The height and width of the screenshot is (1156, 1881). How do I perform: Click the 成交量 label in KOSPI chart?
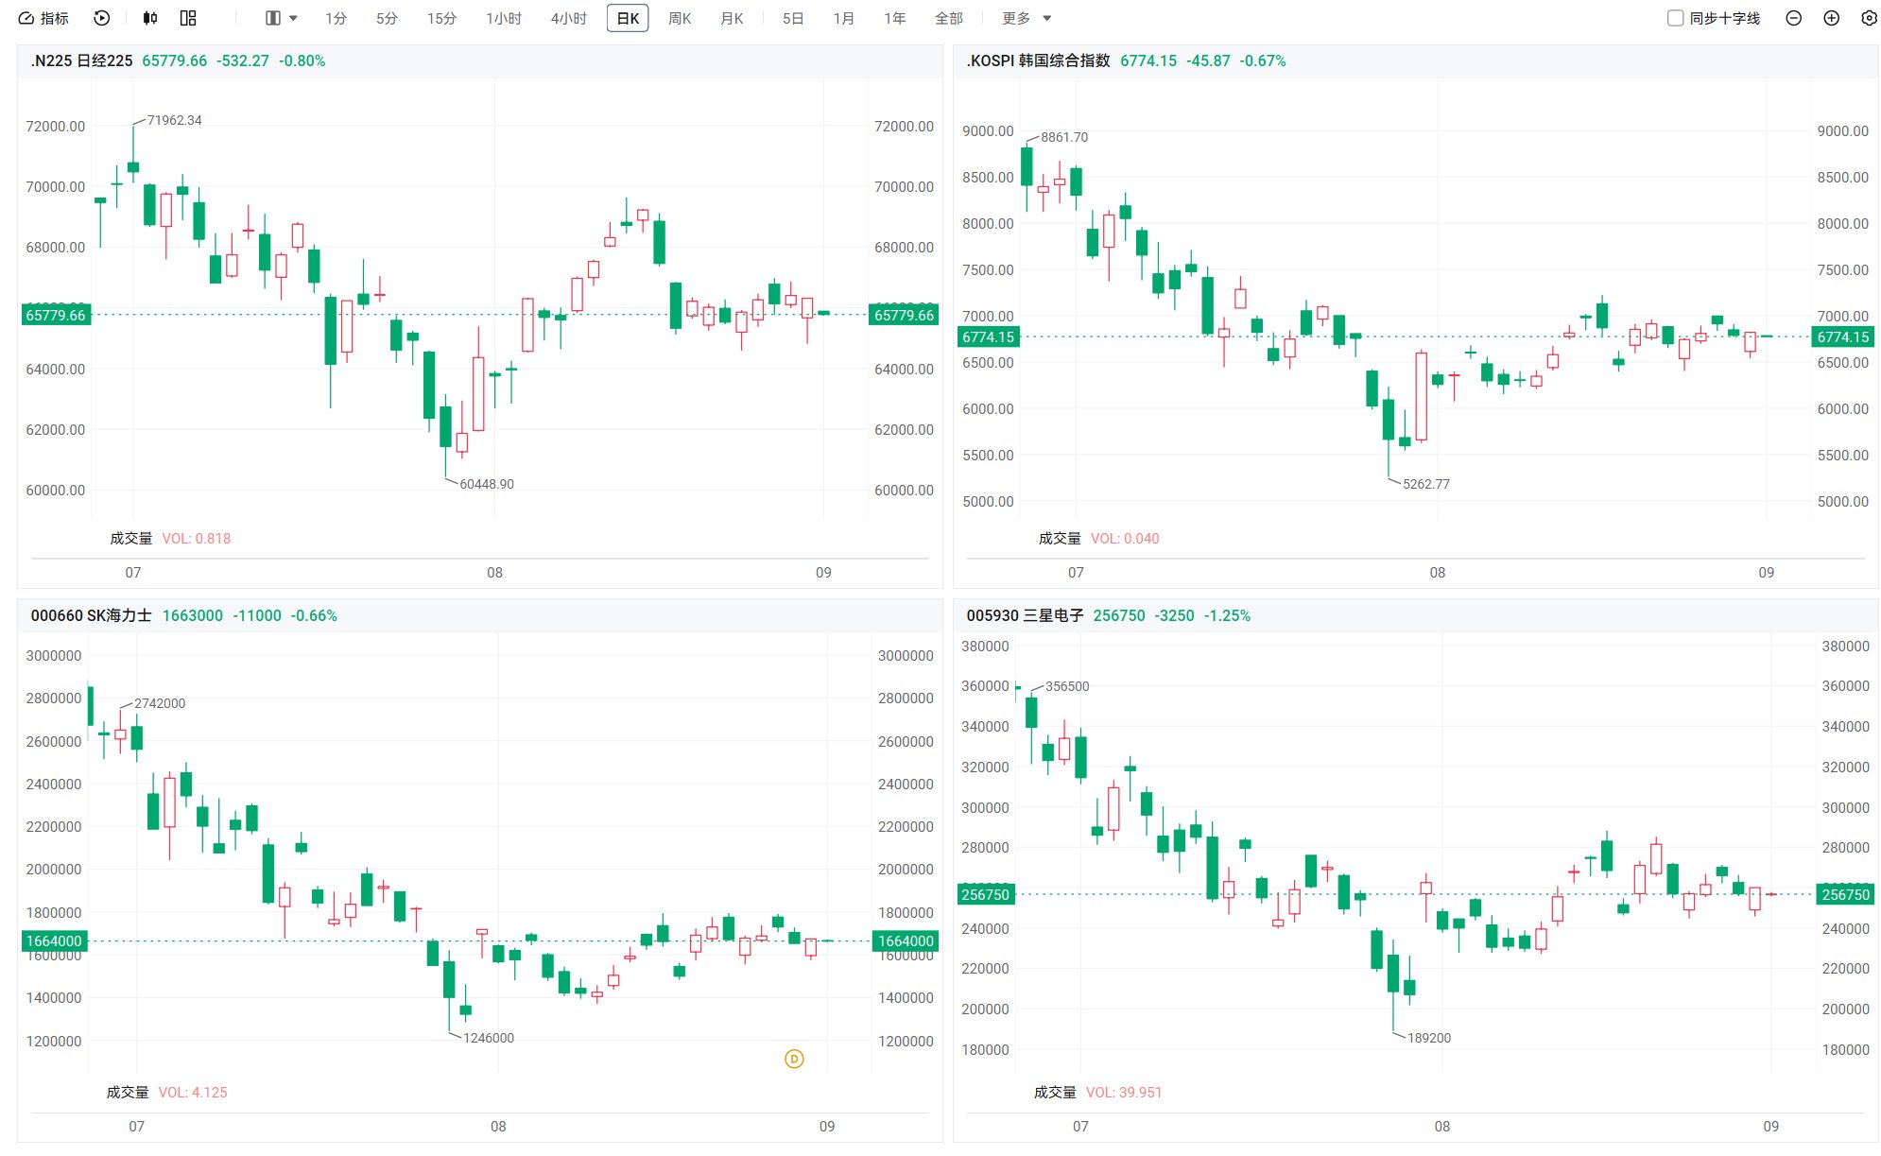coord(1060,538)
